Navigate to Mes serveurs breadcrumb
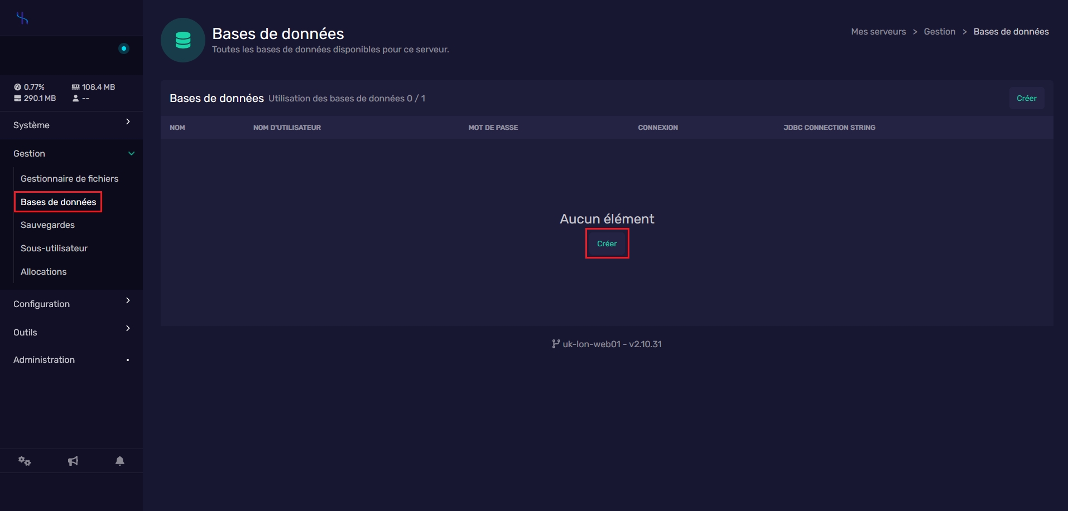 tap(878, 32)
